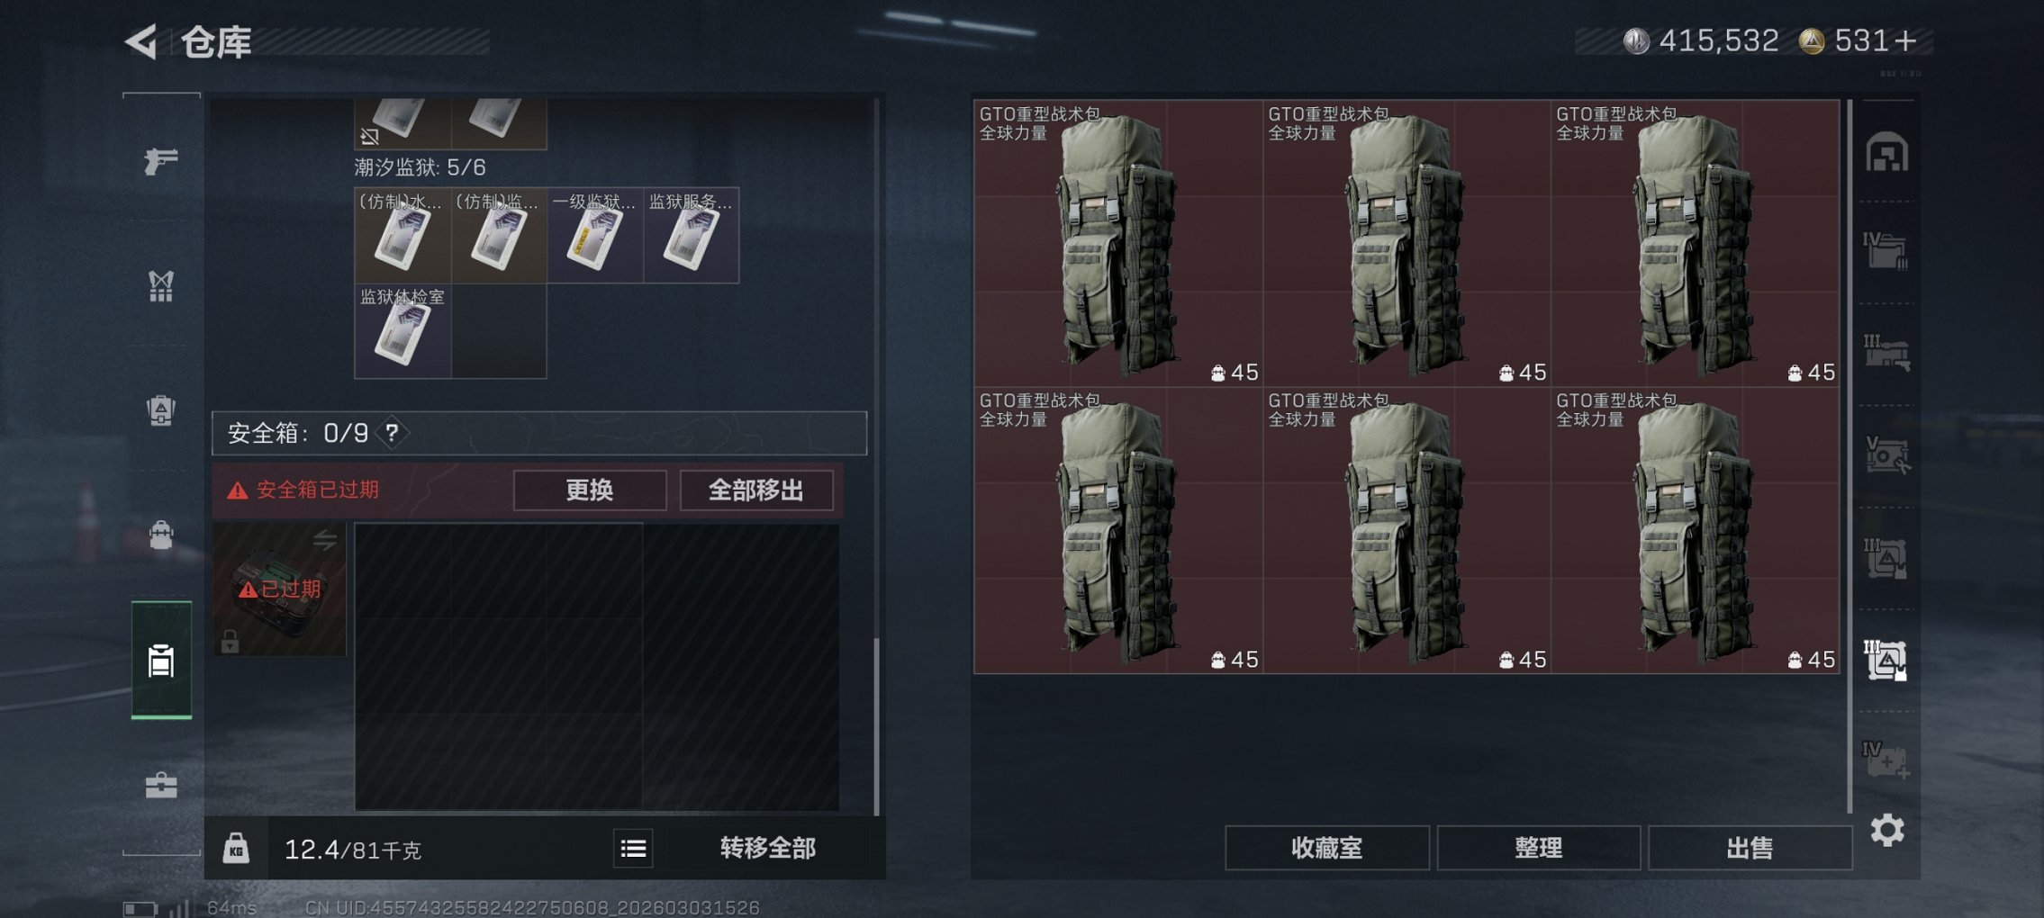The image size is (2044, 918).
Task: Toggle the list view icon near 转移全部
Action: click(633, 848)
